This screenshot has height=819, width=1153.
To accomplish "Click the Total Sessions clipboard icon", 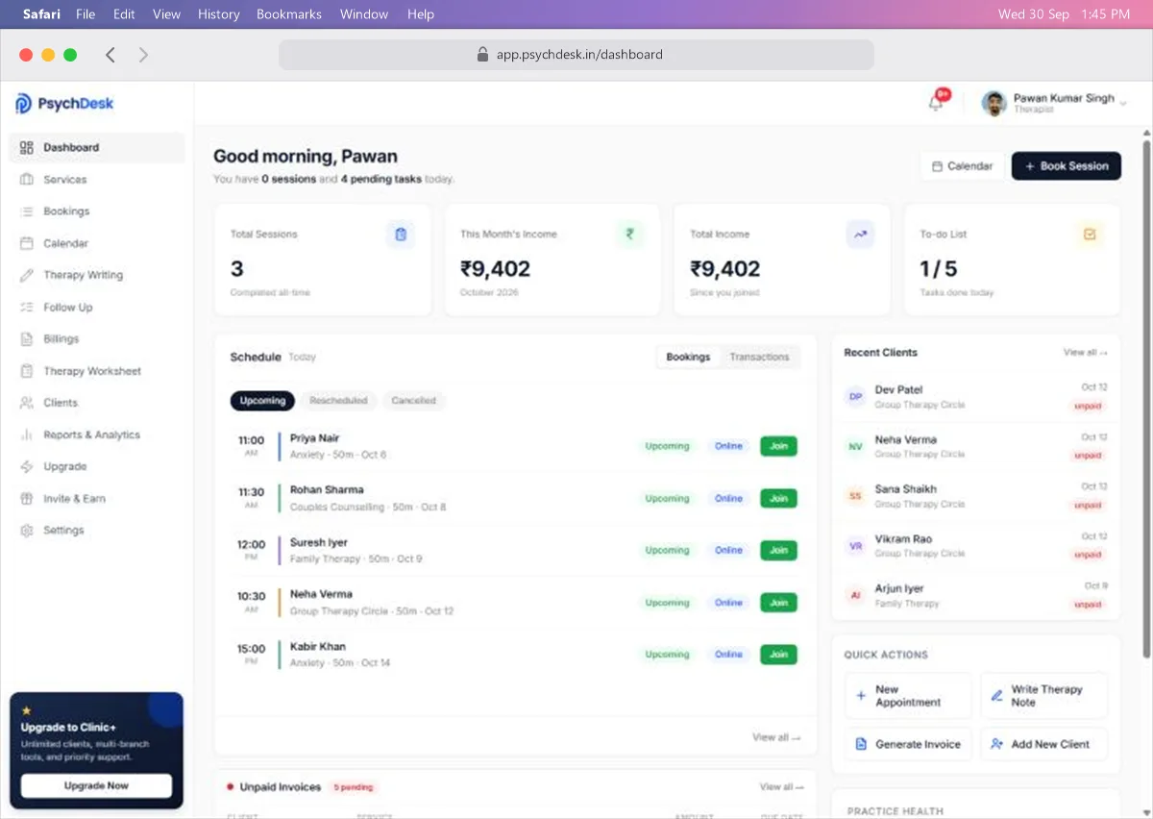I will [x=401, y=234].
